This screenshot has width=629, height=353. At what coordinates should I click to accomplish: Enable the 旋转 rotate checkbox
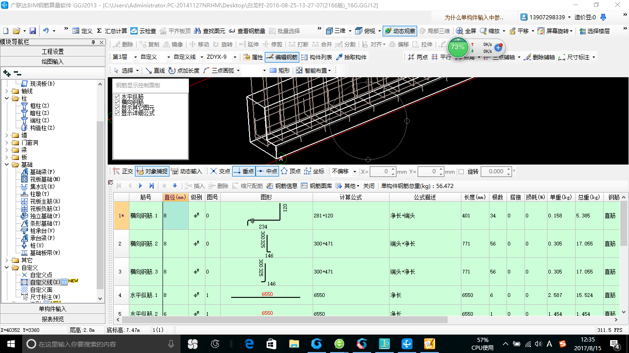tap(461, 171)
